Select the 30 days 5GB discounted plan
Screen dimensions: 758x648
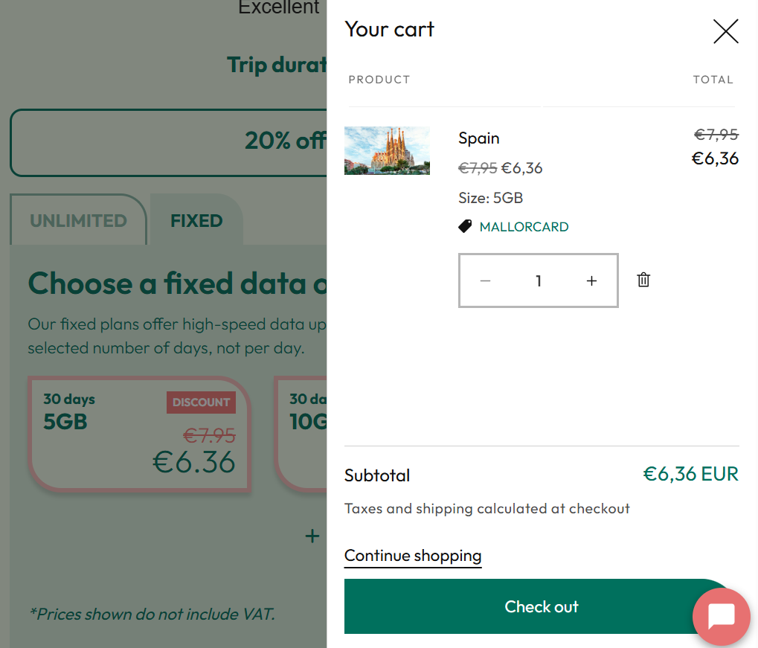click(x=138, y=434)
